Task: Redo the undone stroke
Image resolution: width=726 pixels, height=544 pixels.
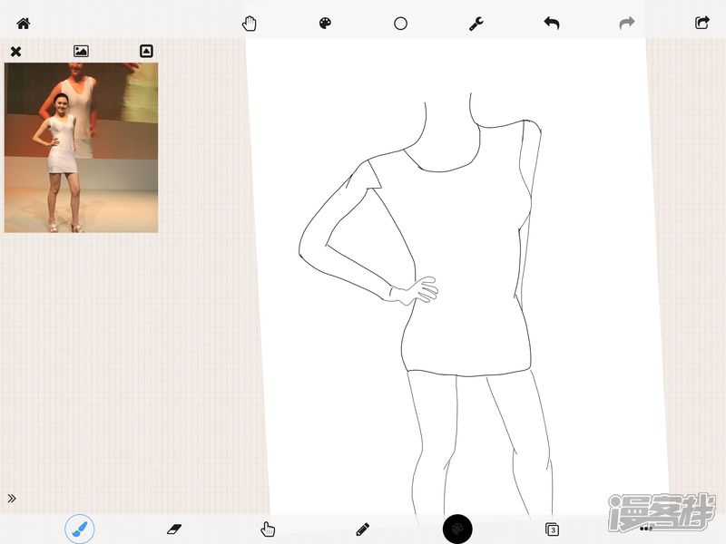Action: coord(626,24)
